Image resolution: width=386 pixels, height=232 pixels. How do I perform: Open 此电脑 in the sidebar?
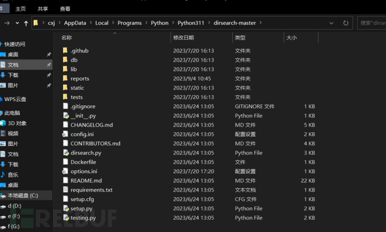[12, 113]
